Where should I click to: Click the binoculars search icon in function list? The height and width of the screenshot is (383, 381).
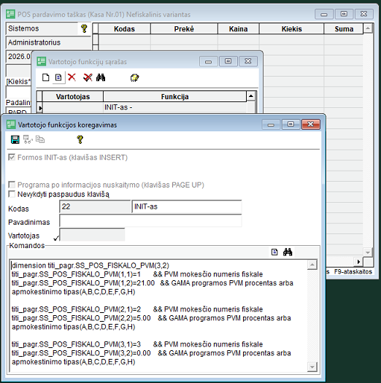point(101,77)
